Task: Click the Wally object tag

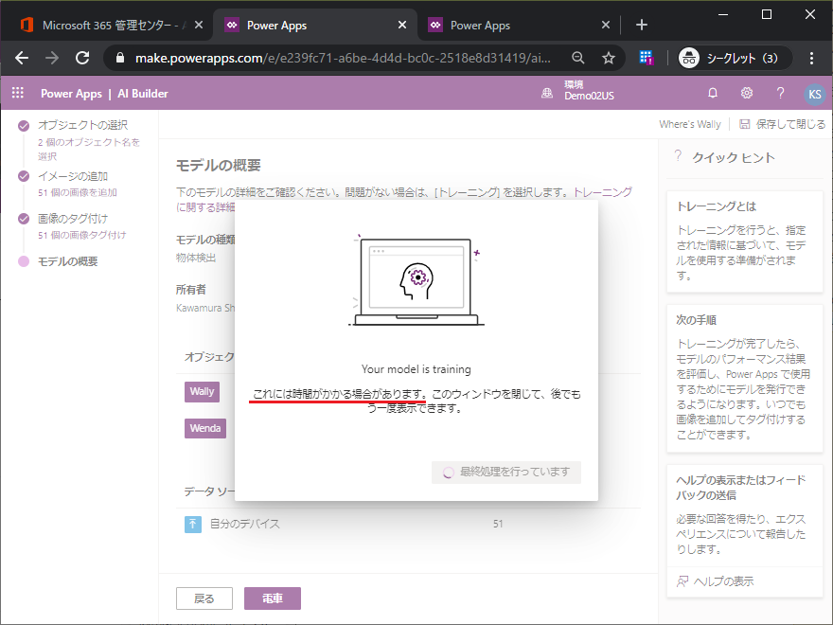Action: (202, 392)
